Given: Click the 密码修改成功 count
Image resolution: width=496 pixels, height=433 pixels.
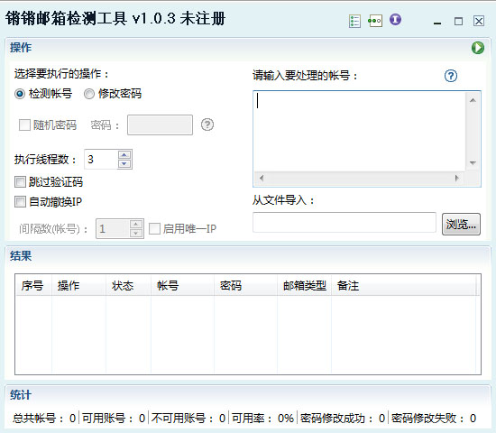Looking at the screenshot, I should pos(343,419).
